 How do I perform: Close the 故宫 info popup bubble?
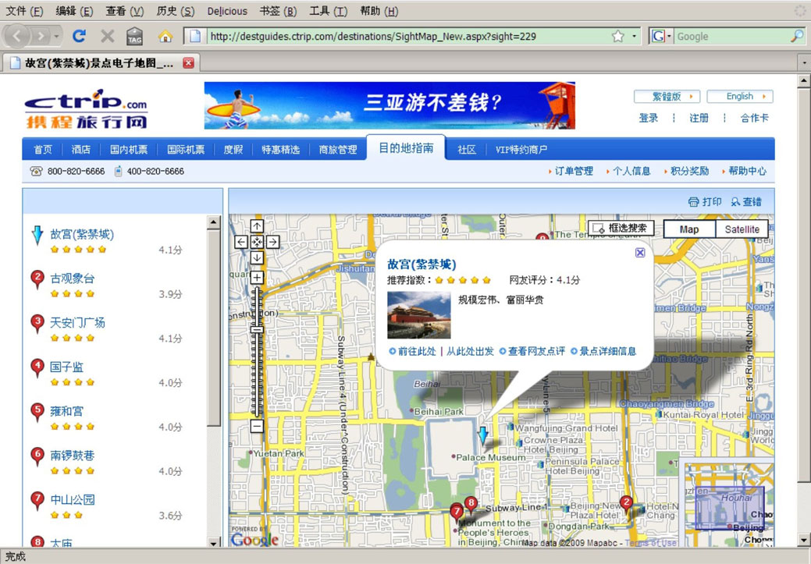pos(640,252)
